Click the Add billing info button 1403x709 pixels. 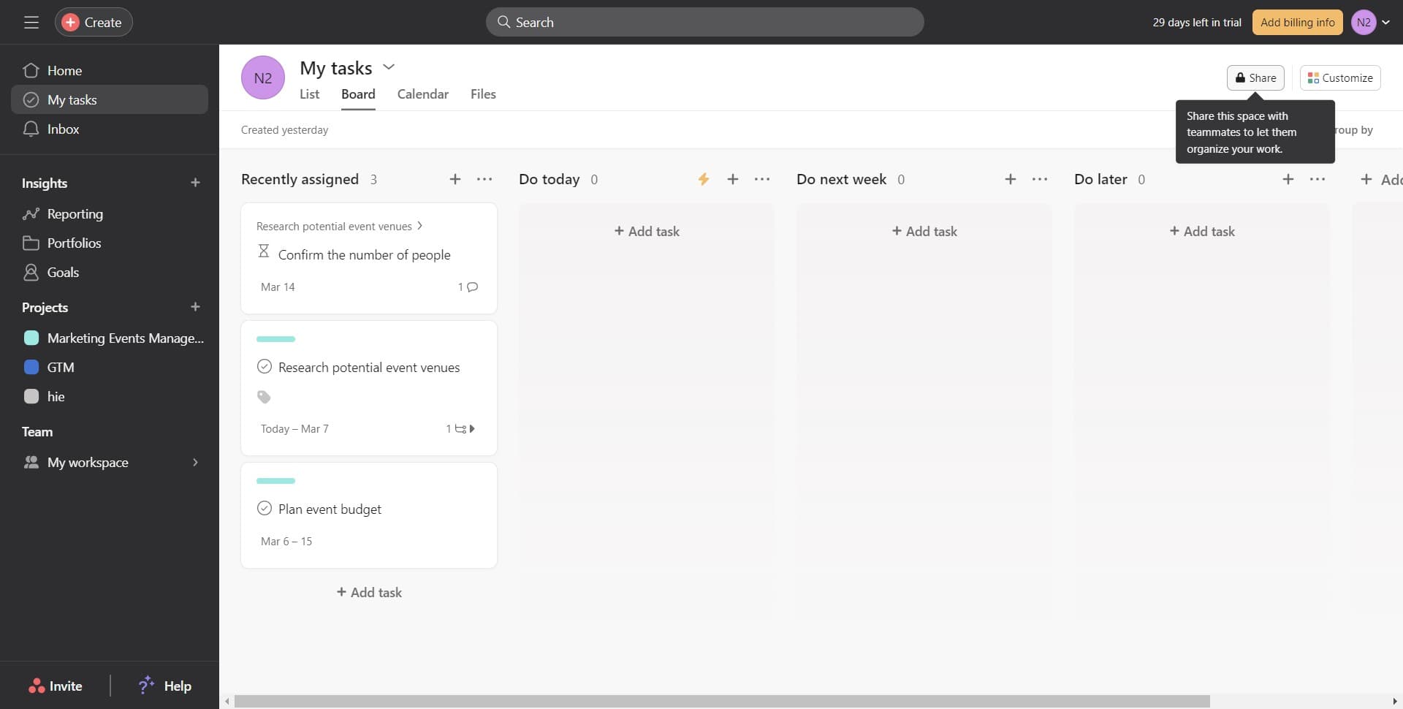pyautogui.click(x=1297, y=22)
